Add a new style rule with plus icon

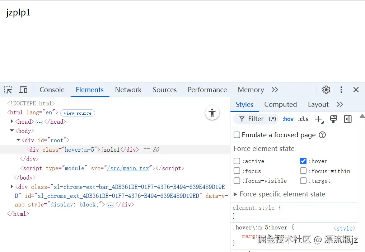coord(319,119)
